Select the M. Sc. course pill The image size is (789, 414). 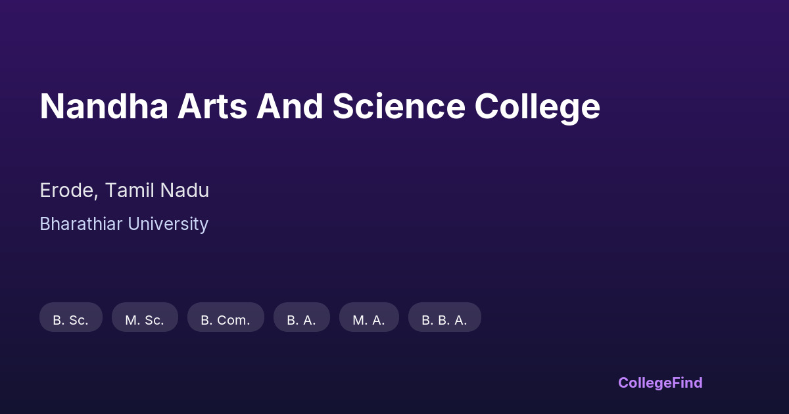point(145,318)
